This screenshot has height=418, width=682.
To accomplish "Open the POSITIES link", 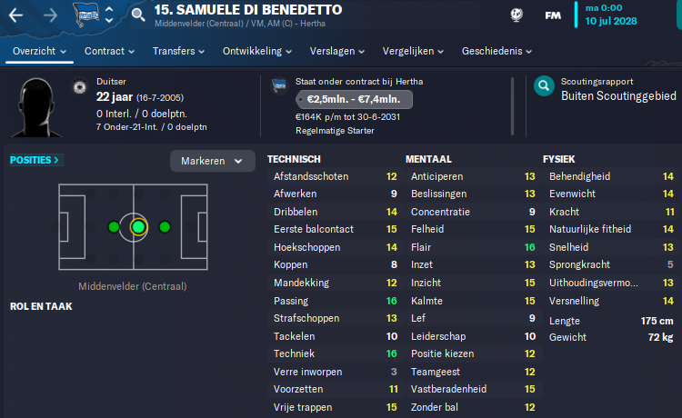I will click(35, 160).
